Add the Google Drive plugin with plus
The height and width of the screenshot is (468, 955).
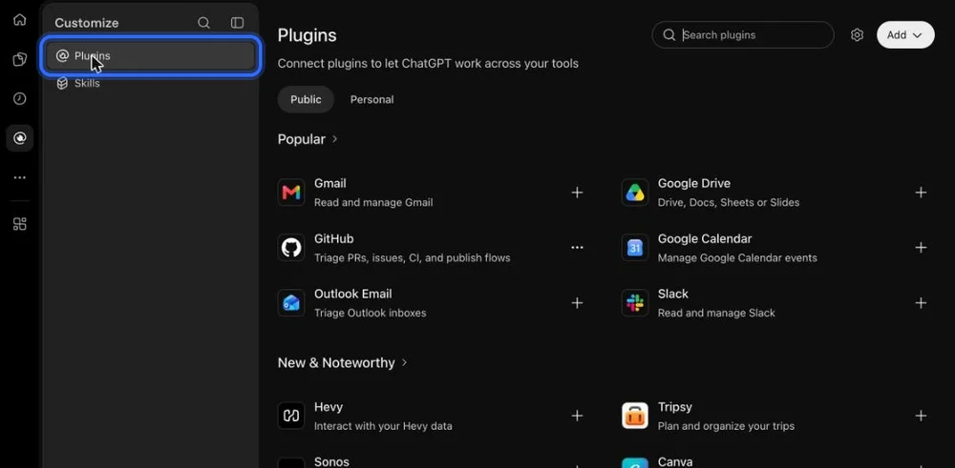(921, 193)
